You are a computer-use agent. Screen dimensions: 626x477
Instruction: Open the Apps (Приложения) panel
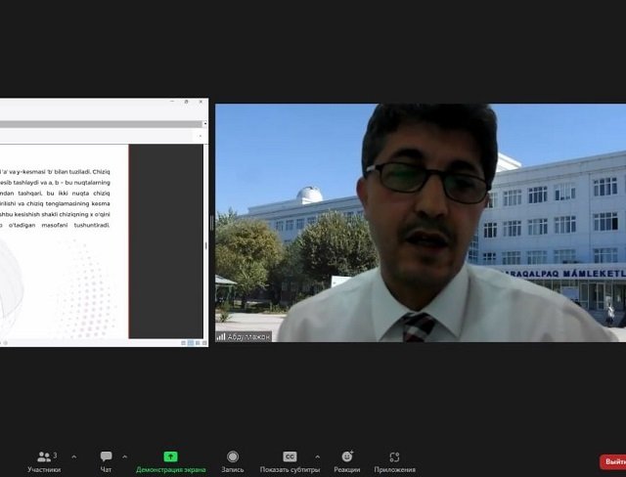(394, 460)
